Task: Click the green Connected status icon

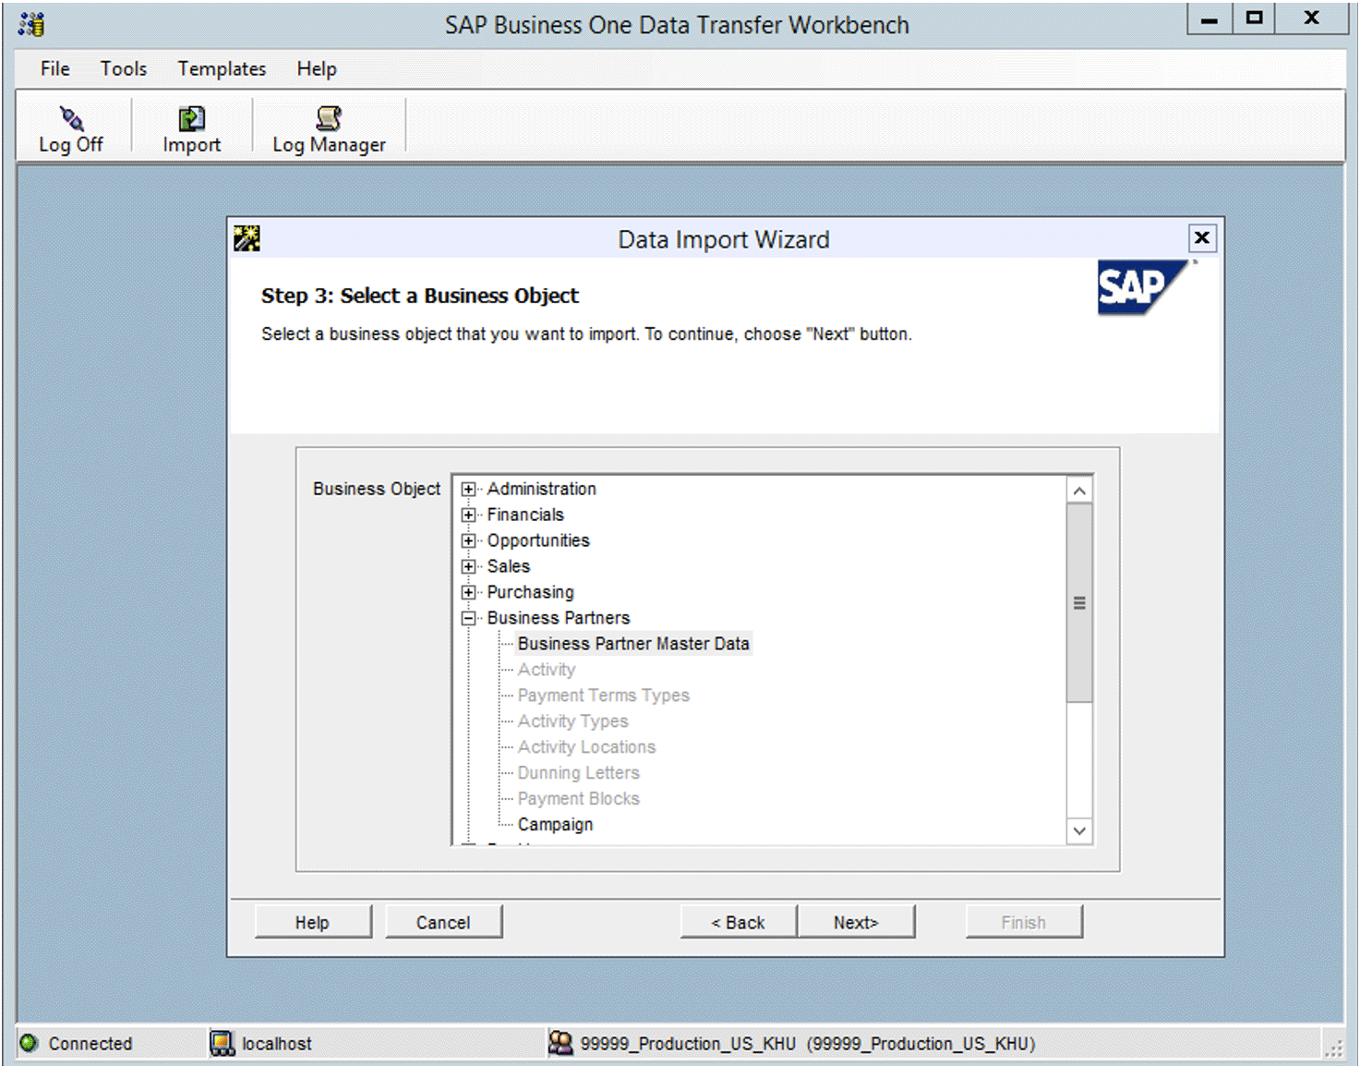Action: tap(29, 1043)
